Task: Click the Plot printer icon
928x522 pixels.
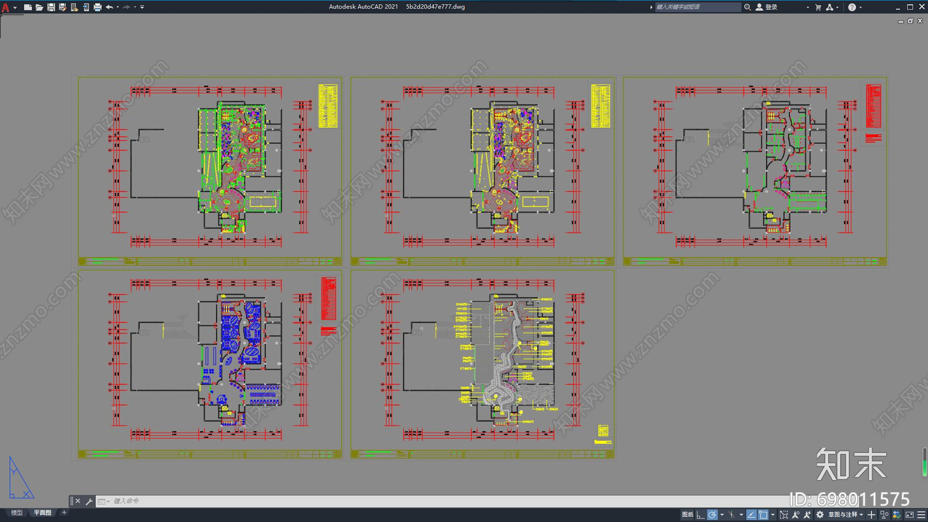Action: click(x=97, y=7)
